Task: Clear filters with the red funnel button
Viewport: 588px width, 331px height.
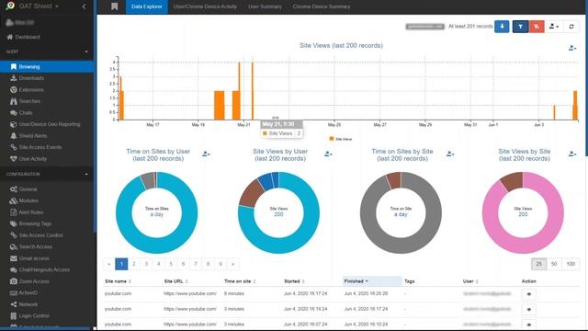Action: pos(537,27)
